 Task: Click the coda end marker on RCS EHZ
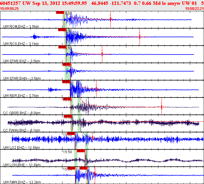(x=140, y=37)
